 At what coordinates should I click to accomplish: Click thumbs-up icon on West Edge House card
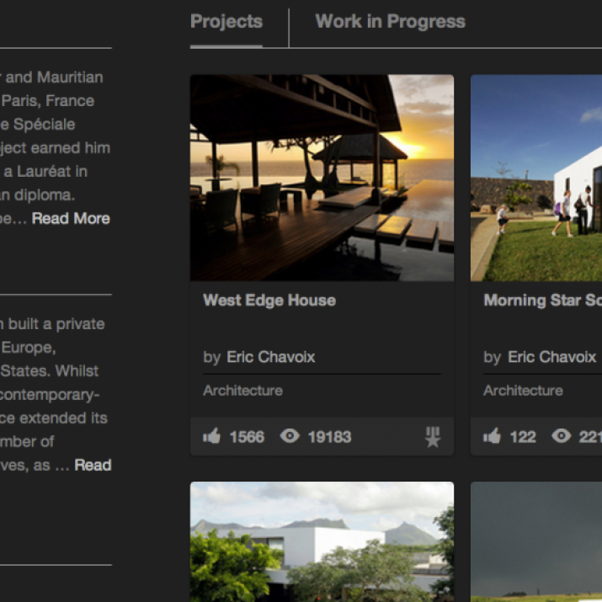click(x=211, y=436)
